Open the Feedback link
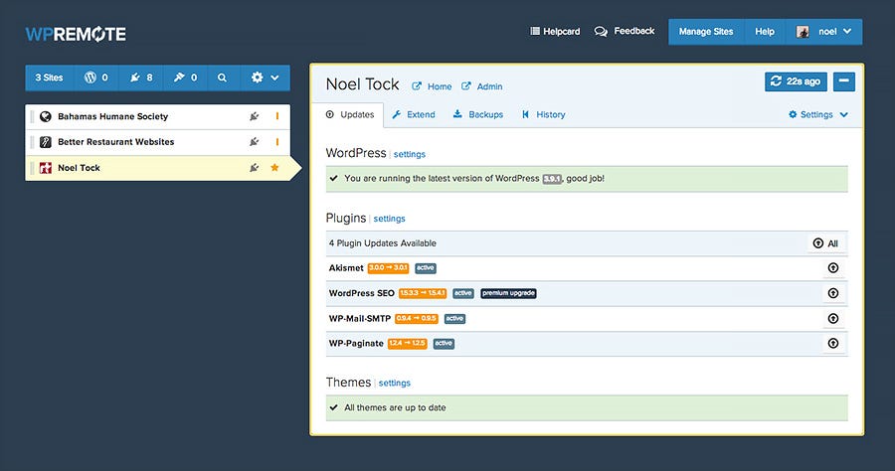The width and height of the screenshot is (895, 471). pos(625,31)
